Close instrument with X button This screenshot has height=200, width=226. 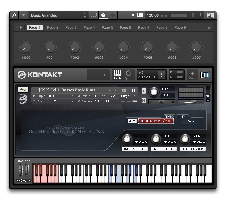[208, 87]
